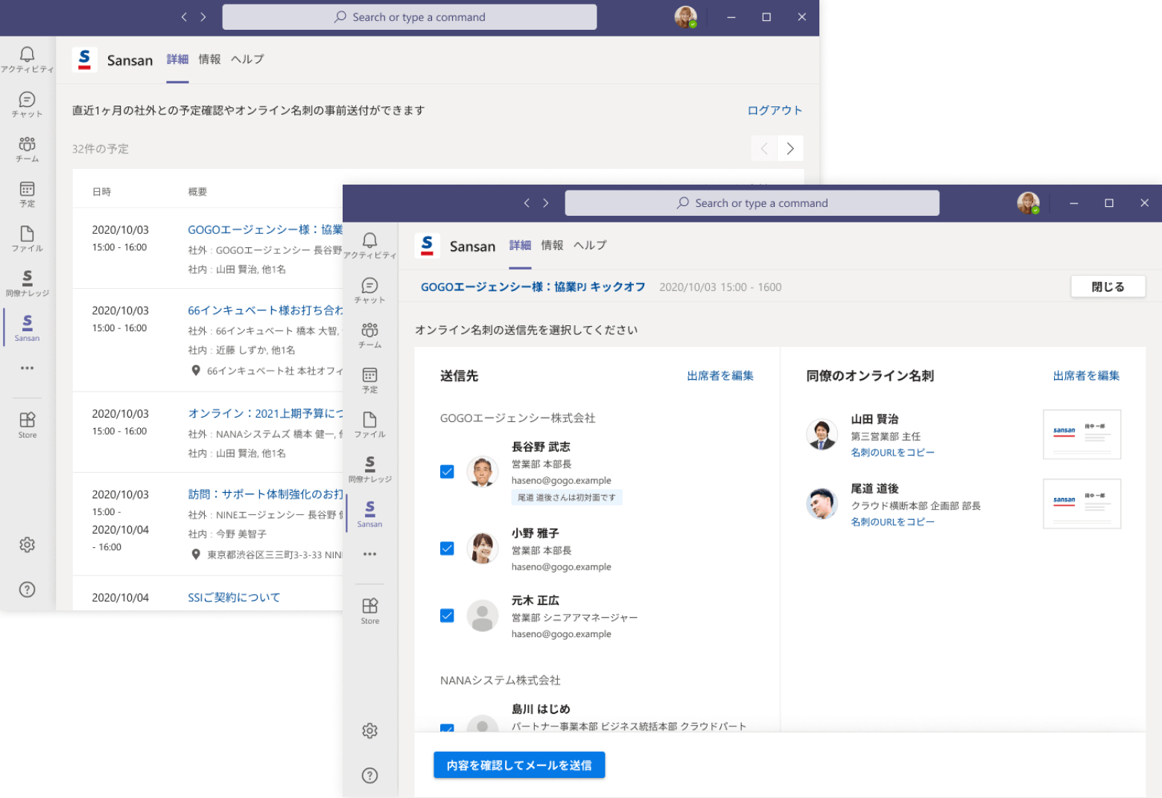Switch to 詳細 tab in front window
This screenshot has height=798, width=1162.
(x=520, y=246)
